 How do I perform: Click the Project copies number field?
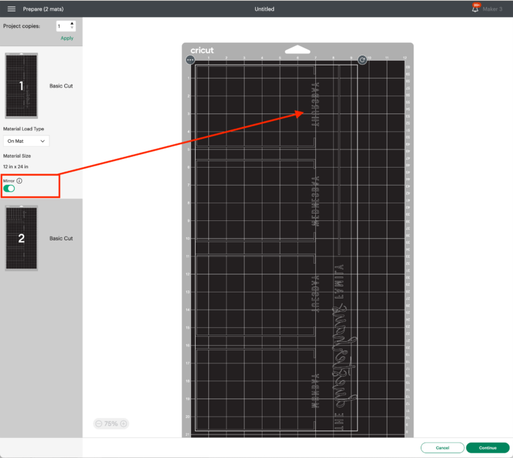point(62,26)
